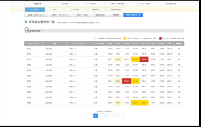Select the 締め処理 sub-tab
Screen dimensions: 201x127
pyautogui.click(x=95, y=10)
